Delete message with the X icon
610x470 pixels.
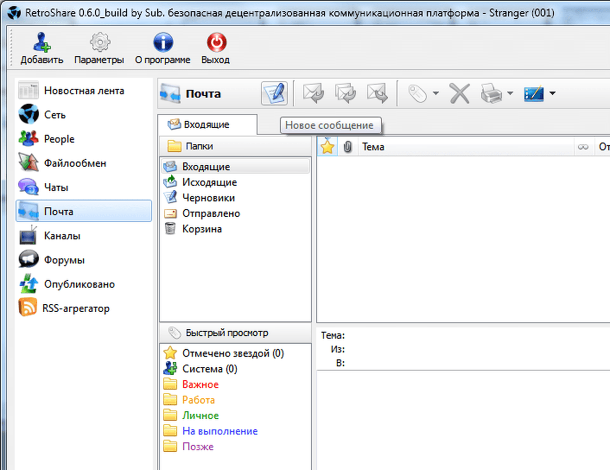pyautogui.click(x=459, y=93)
